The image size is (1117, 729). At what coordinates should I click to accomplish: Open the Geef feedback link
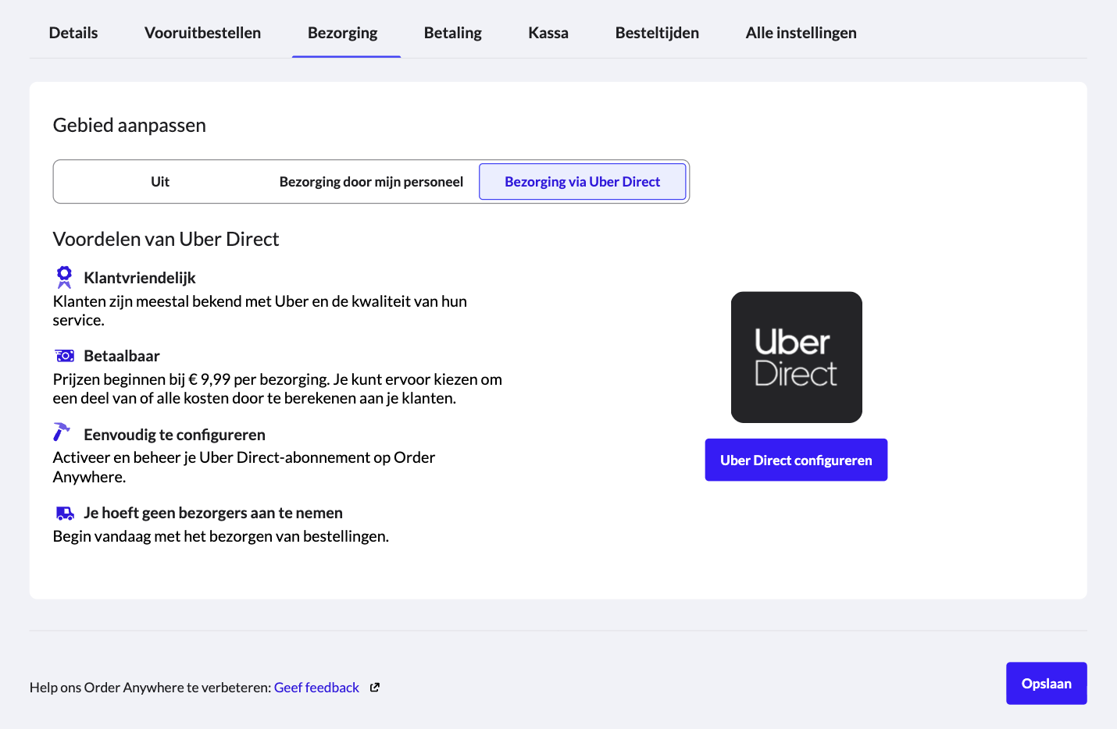(316, 688)
